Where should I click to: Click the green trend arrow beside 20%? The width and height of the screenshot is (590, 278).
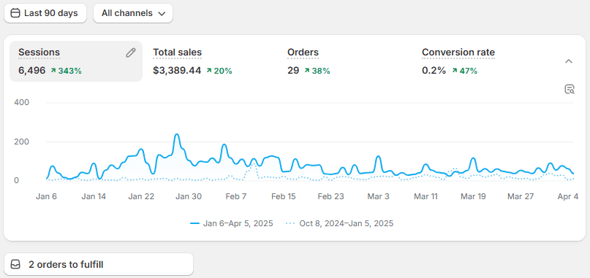[209, 71]
